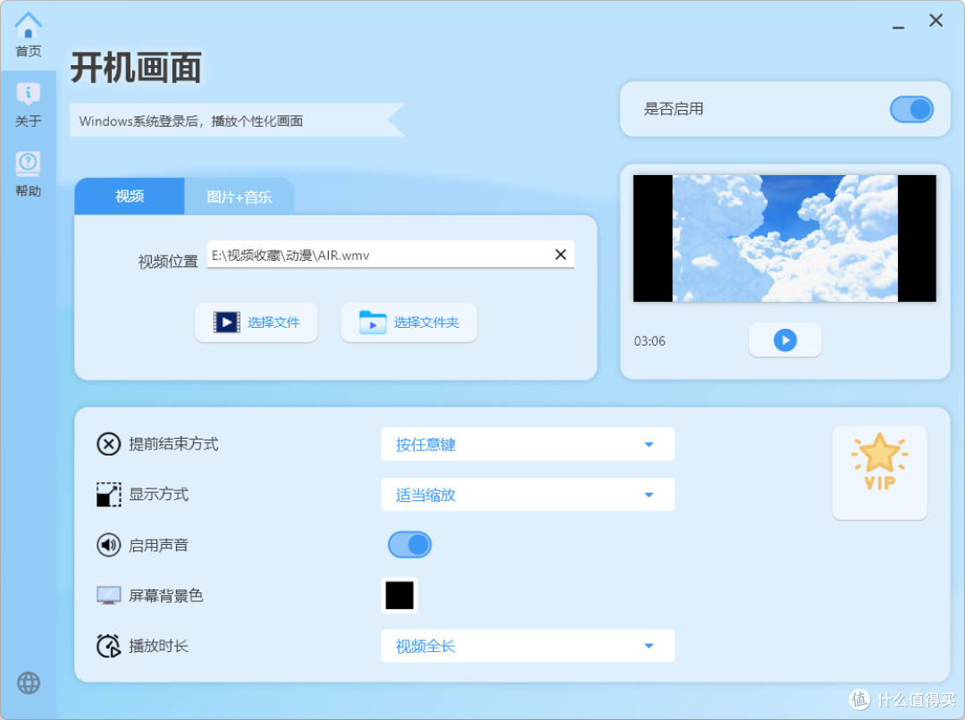Open the 视频全长 duration dropdown

click(x=527, y=646)
